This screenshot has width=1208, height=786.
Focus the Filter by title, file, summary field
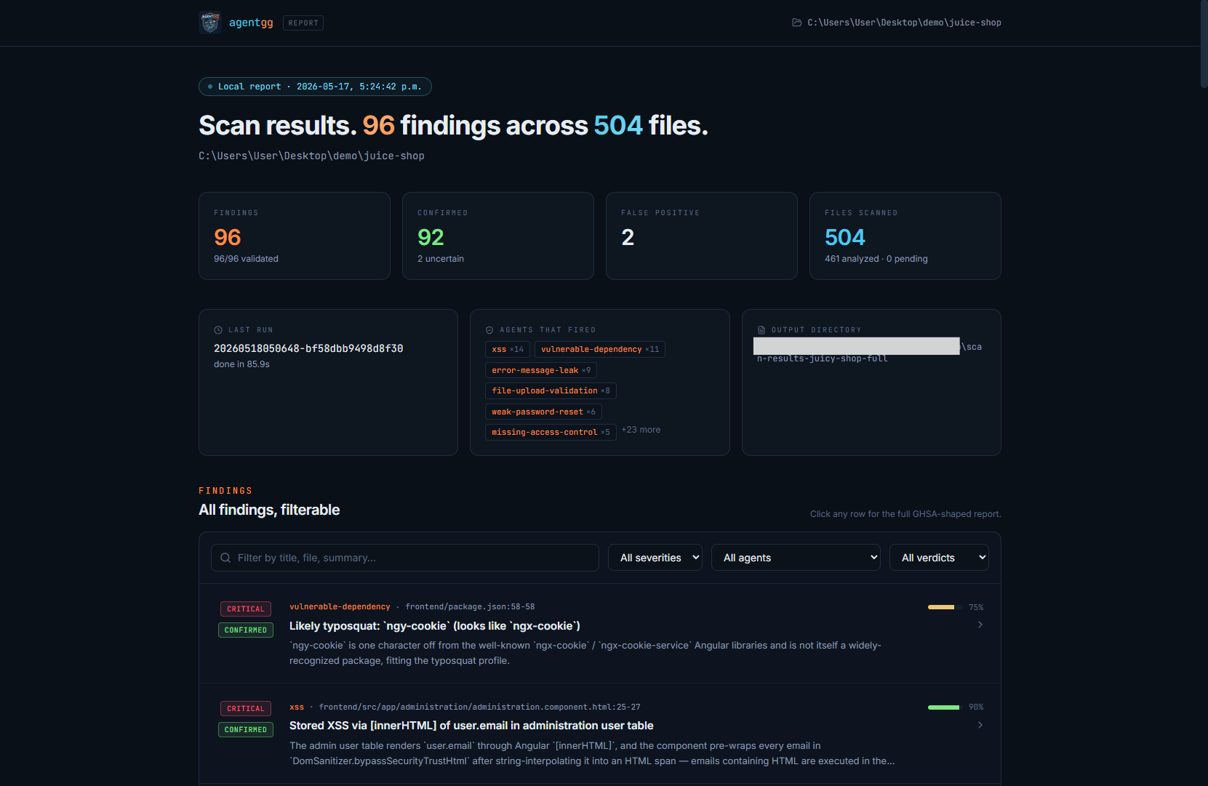click(x=405, y=558)
